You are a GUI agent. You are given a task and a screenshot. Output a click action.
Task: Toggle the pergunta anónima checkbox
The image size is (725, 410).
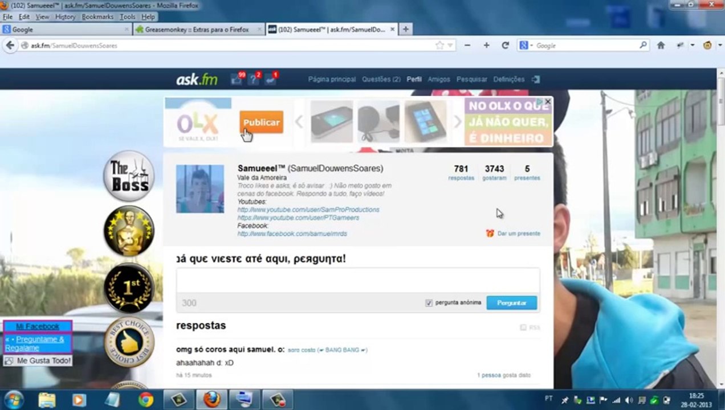(429, 303)
